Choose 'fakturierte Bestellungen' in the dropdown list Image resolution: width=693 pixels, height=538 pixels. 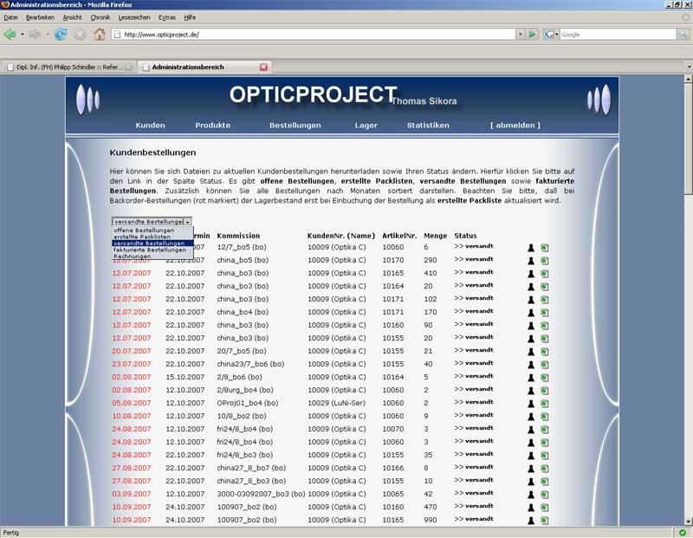(149, 250)
